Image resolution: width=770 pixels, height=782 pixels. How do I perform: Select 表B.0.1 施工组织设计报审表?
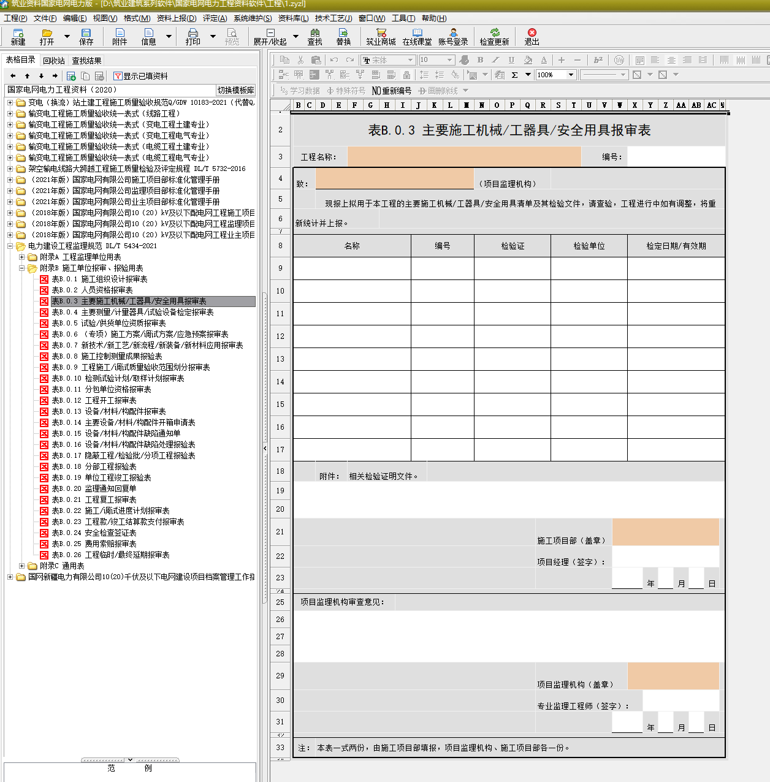click(99, 279)
